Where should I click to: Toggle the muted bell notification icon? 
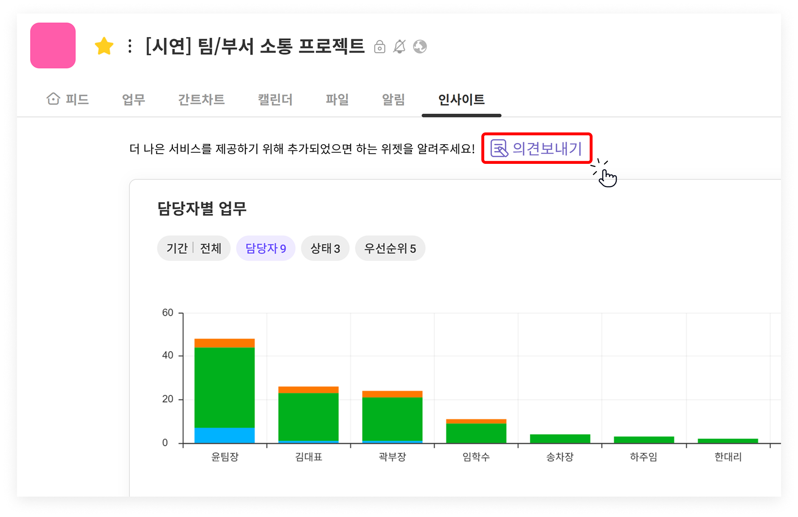399,47
